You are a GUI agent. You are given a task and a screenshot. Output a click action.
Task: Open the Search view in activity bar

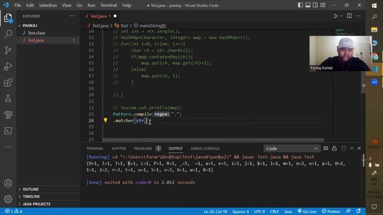8,34
